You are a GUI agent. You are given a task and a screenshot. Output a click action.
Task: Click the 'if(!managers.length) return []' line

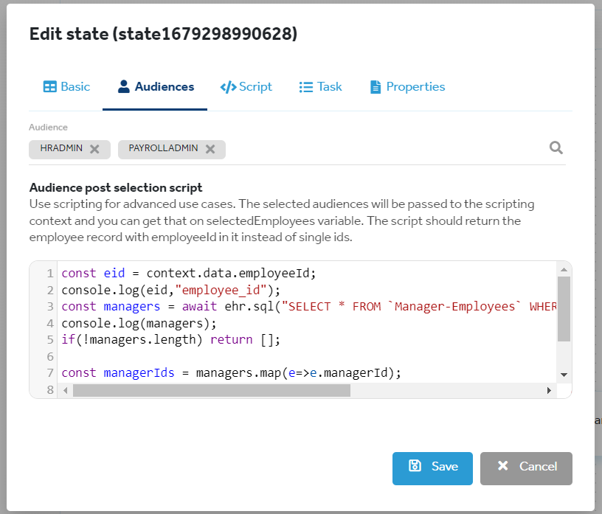coord(171,340)
